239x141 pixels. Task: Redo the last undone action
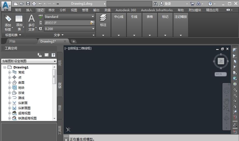click(x=49, y=4)
